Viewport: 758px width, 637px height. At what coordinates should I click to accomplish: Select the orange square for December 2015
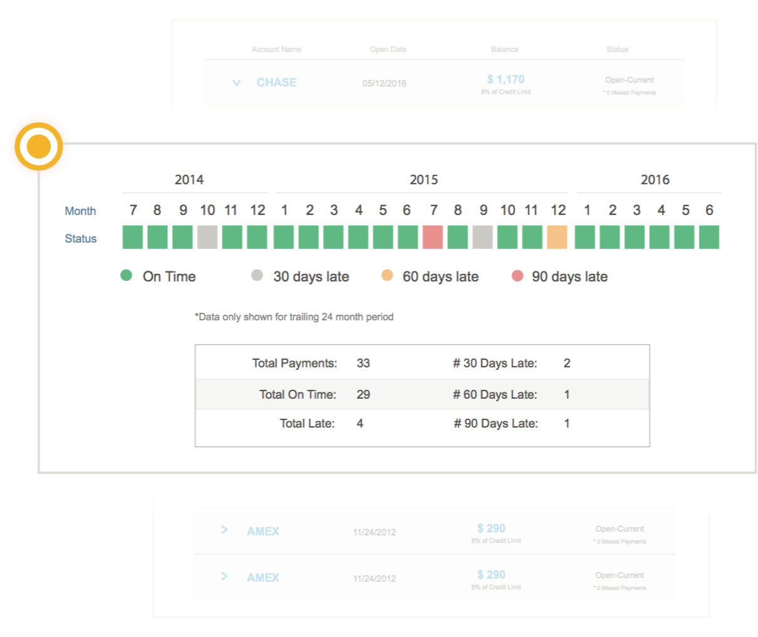558,238
